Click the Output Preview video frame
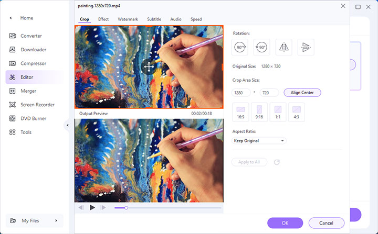Image resolution: width=378 pixels, height=234 pixels. click(149, 160)
